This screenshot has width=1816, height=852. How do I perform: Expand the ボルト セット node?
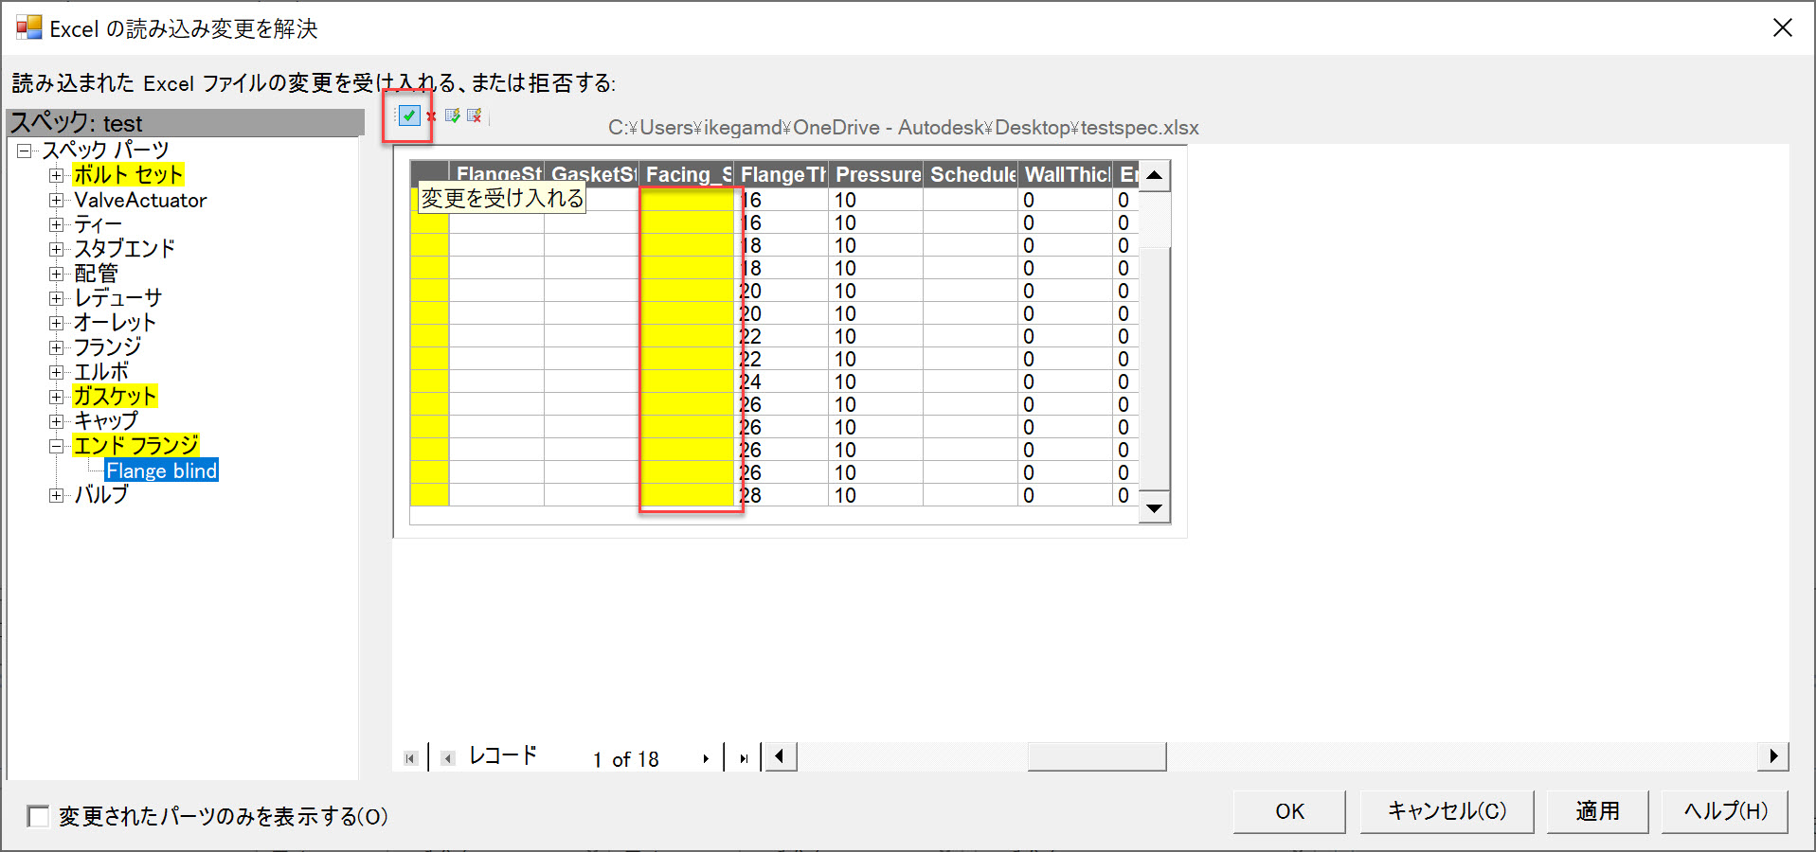click(58, 174)
